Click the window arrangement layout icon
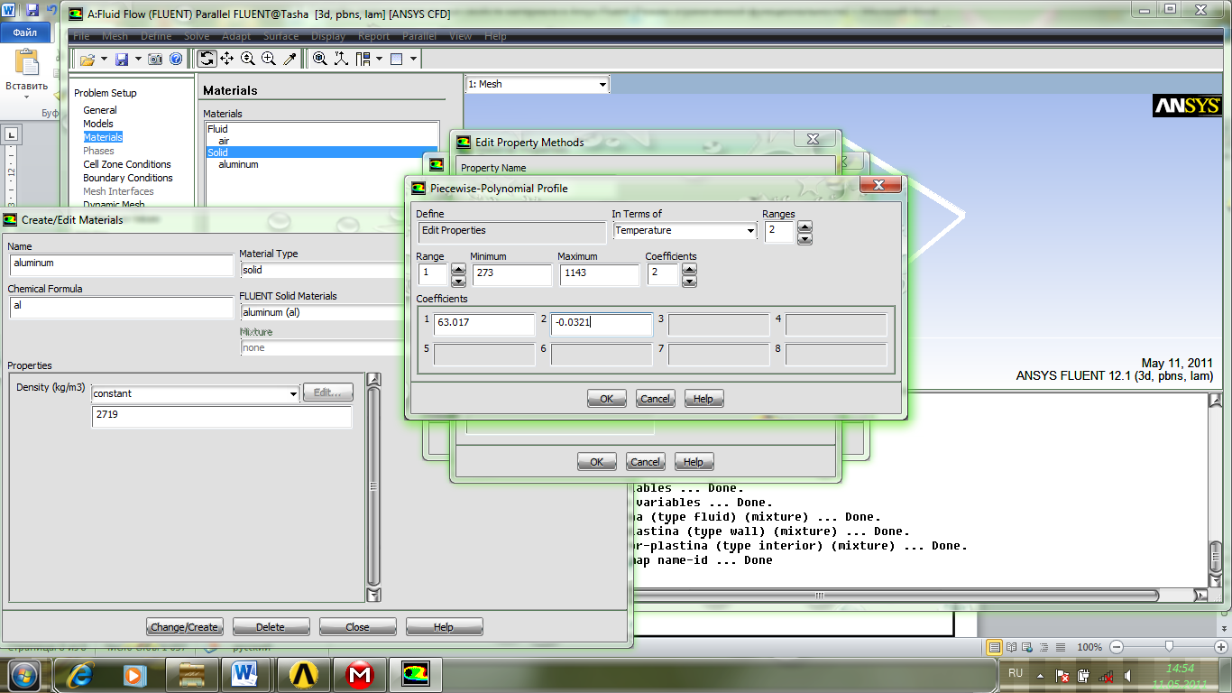Screen dimensions: 1232x693 [363, 59]
